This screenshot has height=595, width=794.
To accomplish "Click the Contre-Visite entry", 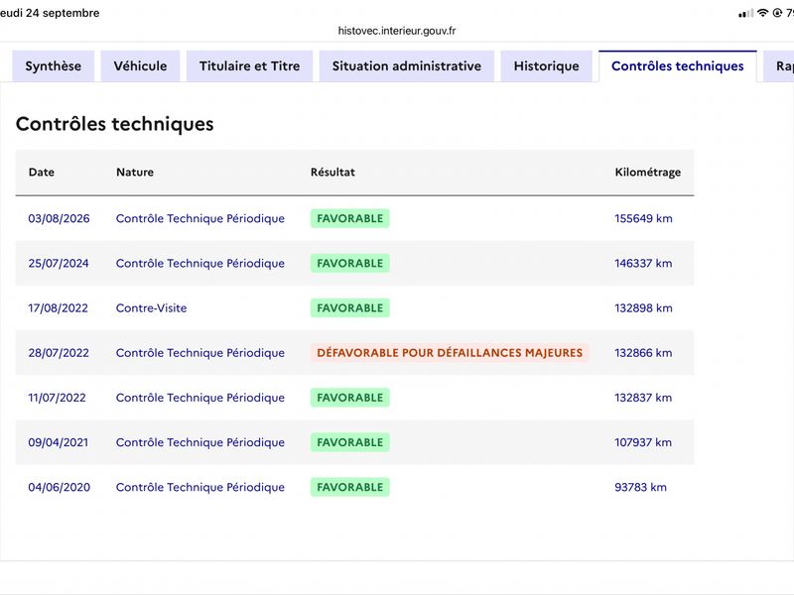I will [152, 308].
